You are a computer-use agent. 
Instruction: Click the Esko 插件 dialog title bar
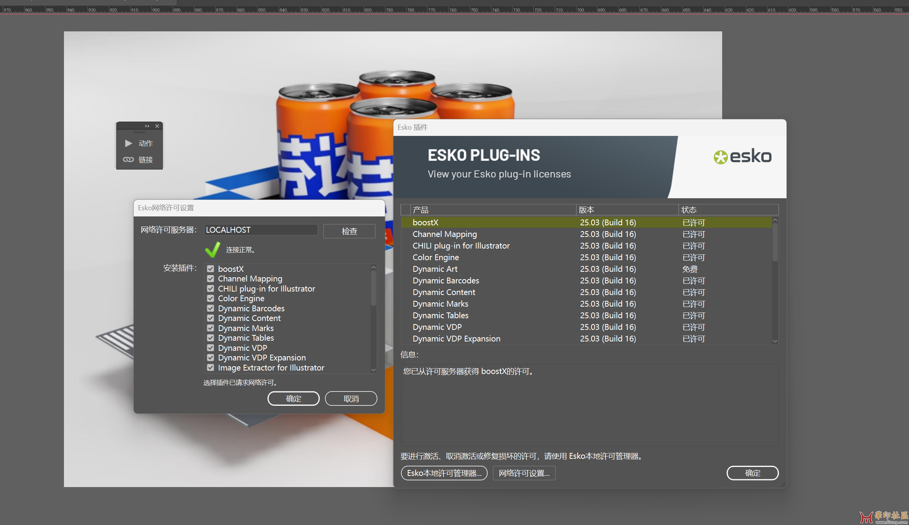[590, 127]
